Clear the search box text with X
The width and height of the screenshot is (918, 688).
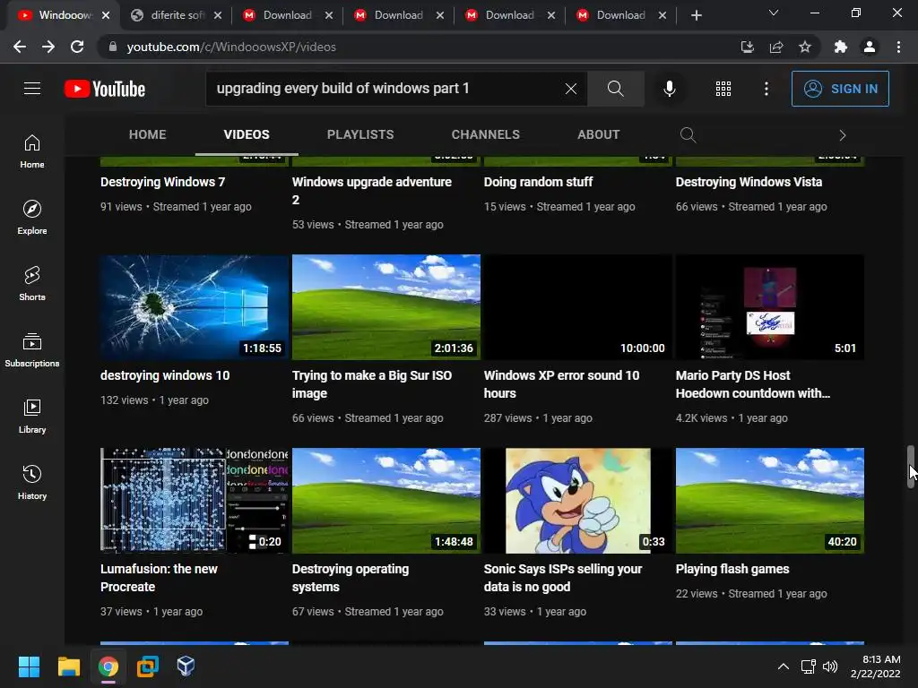(570, 89)
